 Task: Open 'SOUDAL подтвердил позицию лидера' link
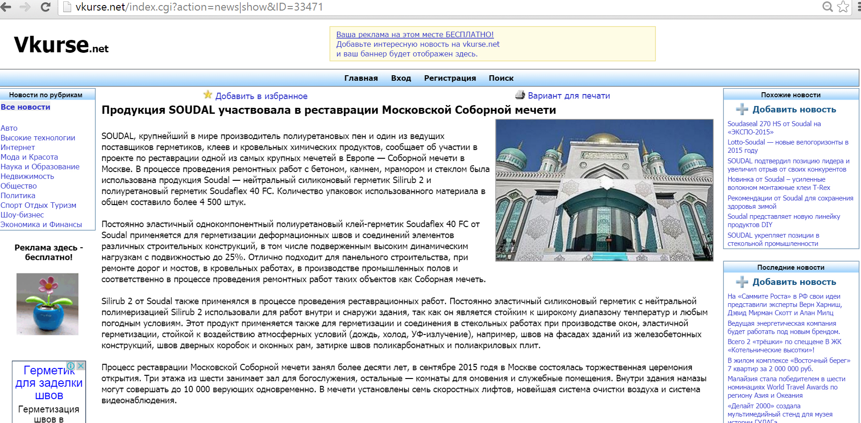coord(788,165)
